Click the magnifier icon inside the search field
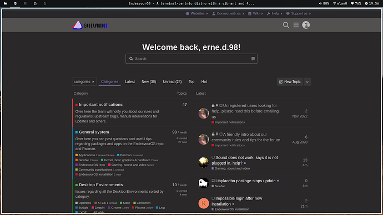Viewport: 383px width, 215px height. coord(131,59)
